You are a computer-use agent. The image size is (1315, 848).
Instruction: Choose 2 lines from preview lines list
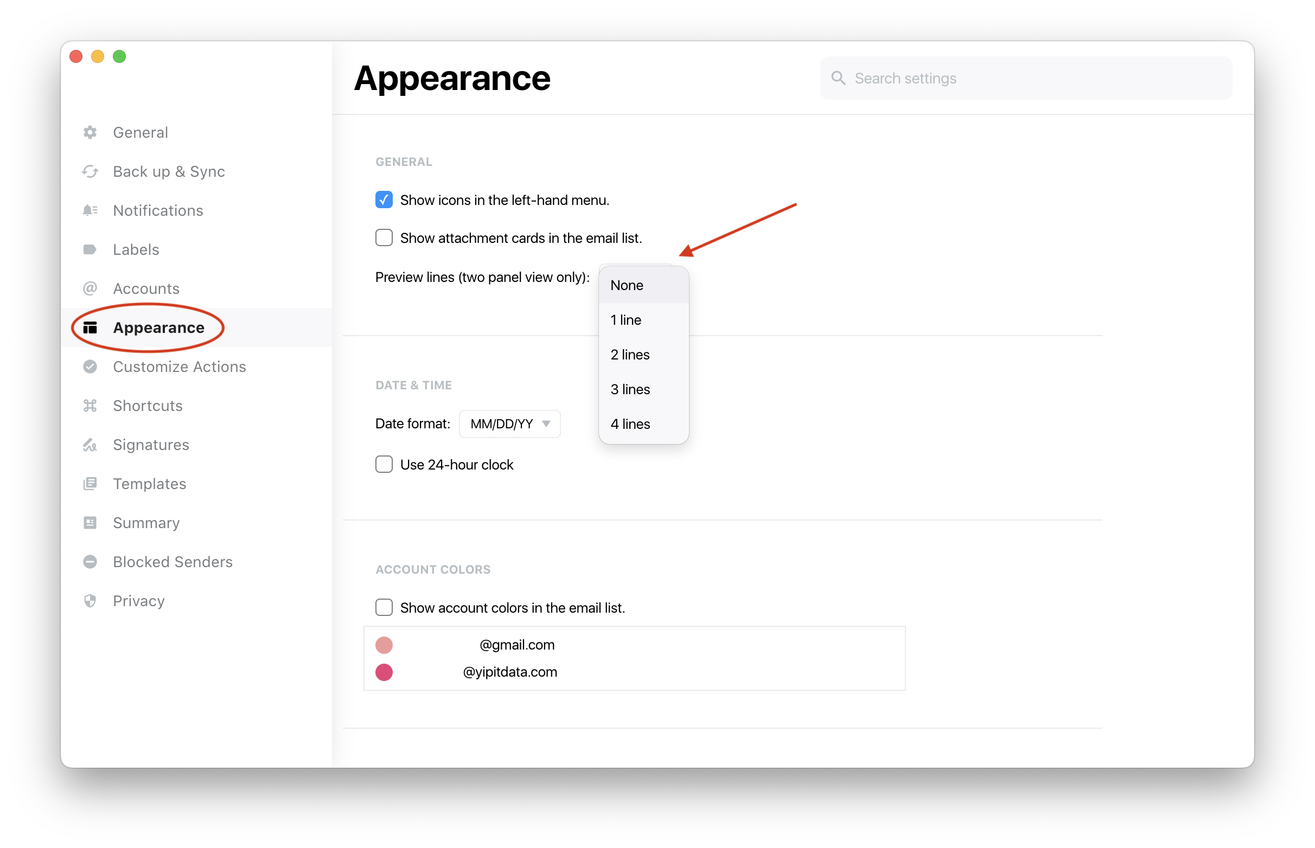pyautogui.click(x=630, y=355)
